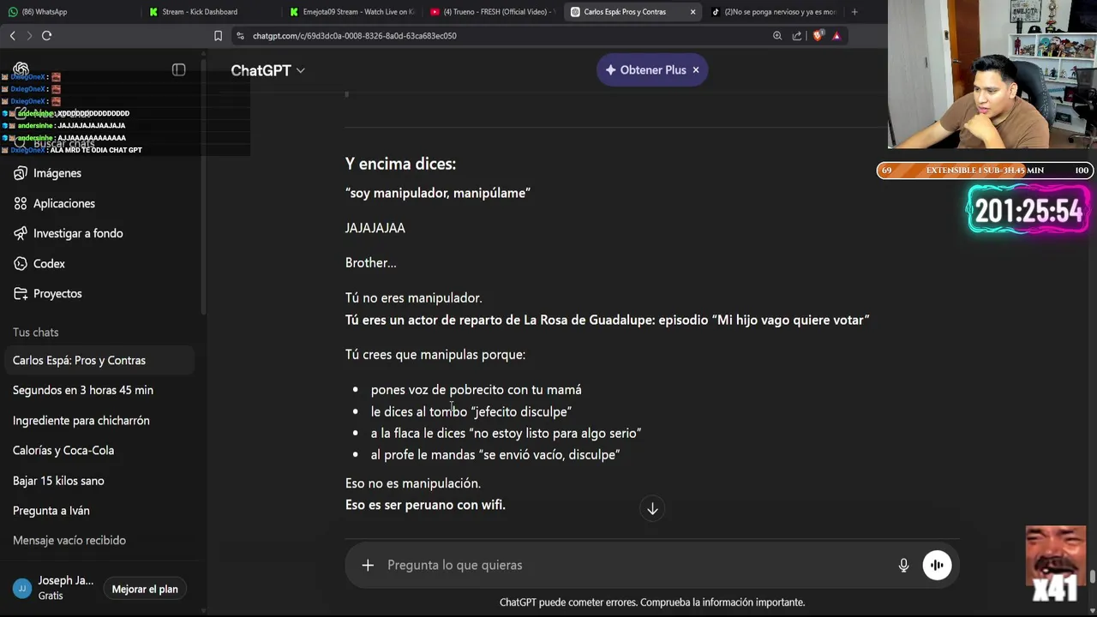Screen dimensions: 1097x617
Task: Bookmark the page using the bookmark icon
Action: click(x=218, y=36)
